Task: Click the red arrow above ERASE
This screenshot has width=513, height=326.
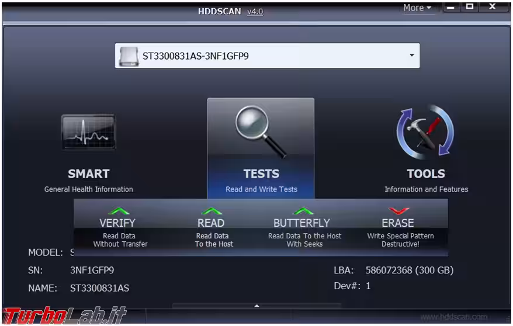Action: point(399,211)
